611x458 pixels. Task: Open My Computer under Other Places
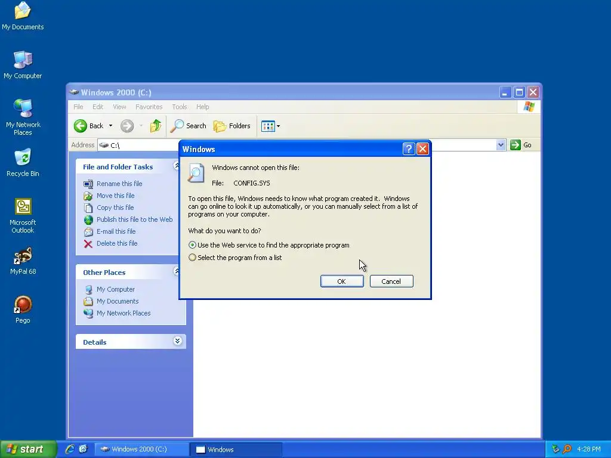pyautogui.click(x=116, y=289)
